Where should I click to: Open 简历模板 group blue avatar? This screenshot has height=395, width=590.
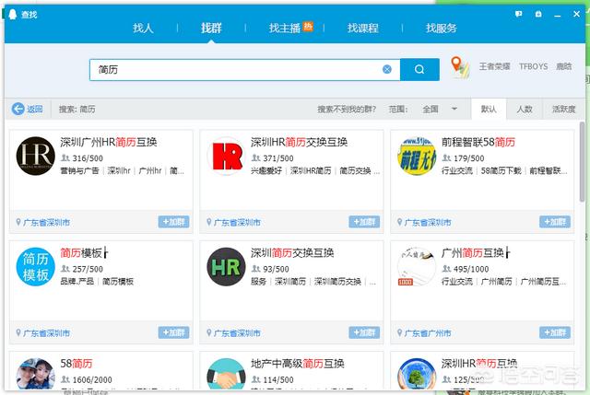tap(36, 268)
